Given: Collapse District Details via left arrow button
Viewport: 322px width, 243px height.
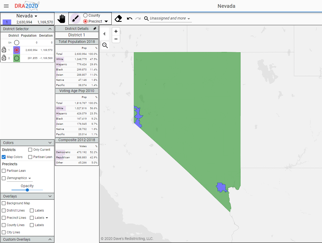Looking at the screenshot, I should tap(105, 34).
